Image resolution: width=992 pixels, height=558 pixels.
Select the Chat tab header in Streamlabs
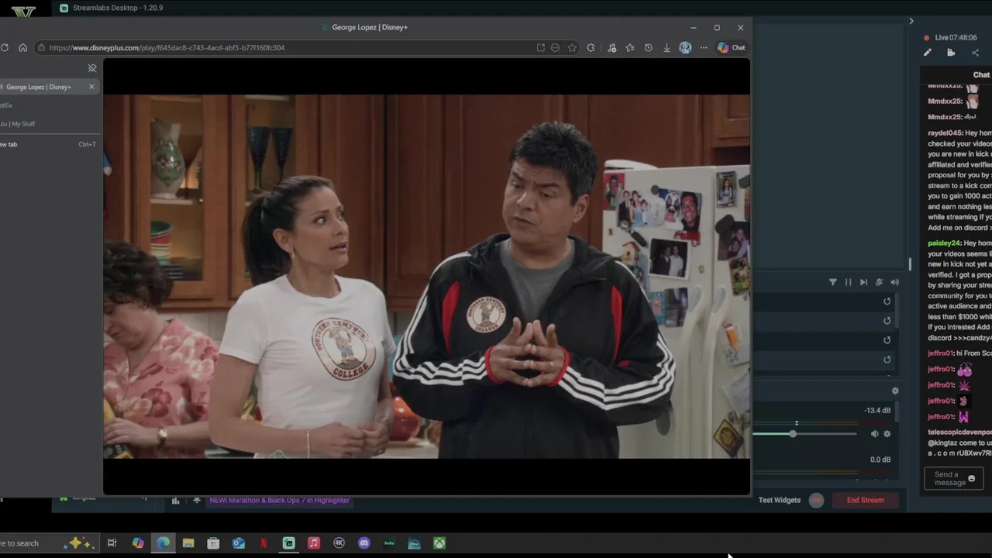tap(981, 75)
